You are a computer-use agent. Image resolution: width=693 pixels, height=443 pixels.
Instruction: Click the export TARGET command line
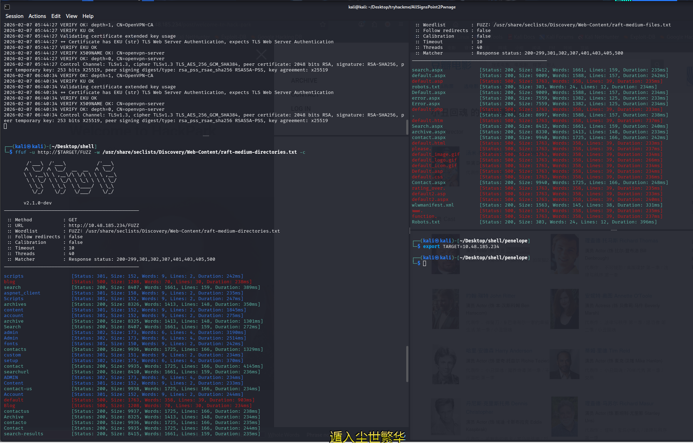click(x=461, y=247)
